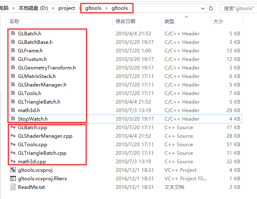Click the gltools.vcxproj project icon
The image size is (257, 199).
click(x=13, y=170)
